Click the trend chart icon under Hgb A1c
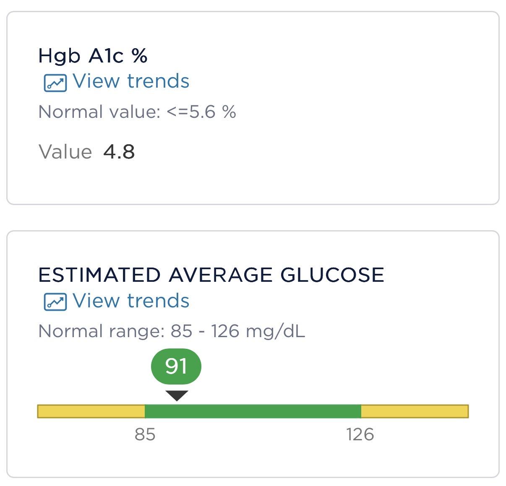 [55, 83]
